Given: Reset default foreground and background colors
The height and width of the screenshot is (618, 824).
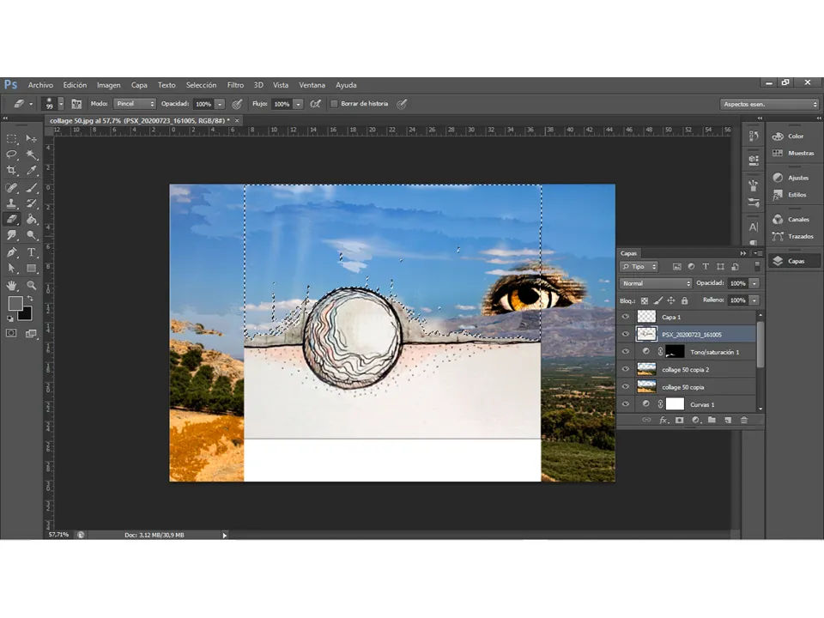Looking at the screenshot, I should (x=10, y=318).
